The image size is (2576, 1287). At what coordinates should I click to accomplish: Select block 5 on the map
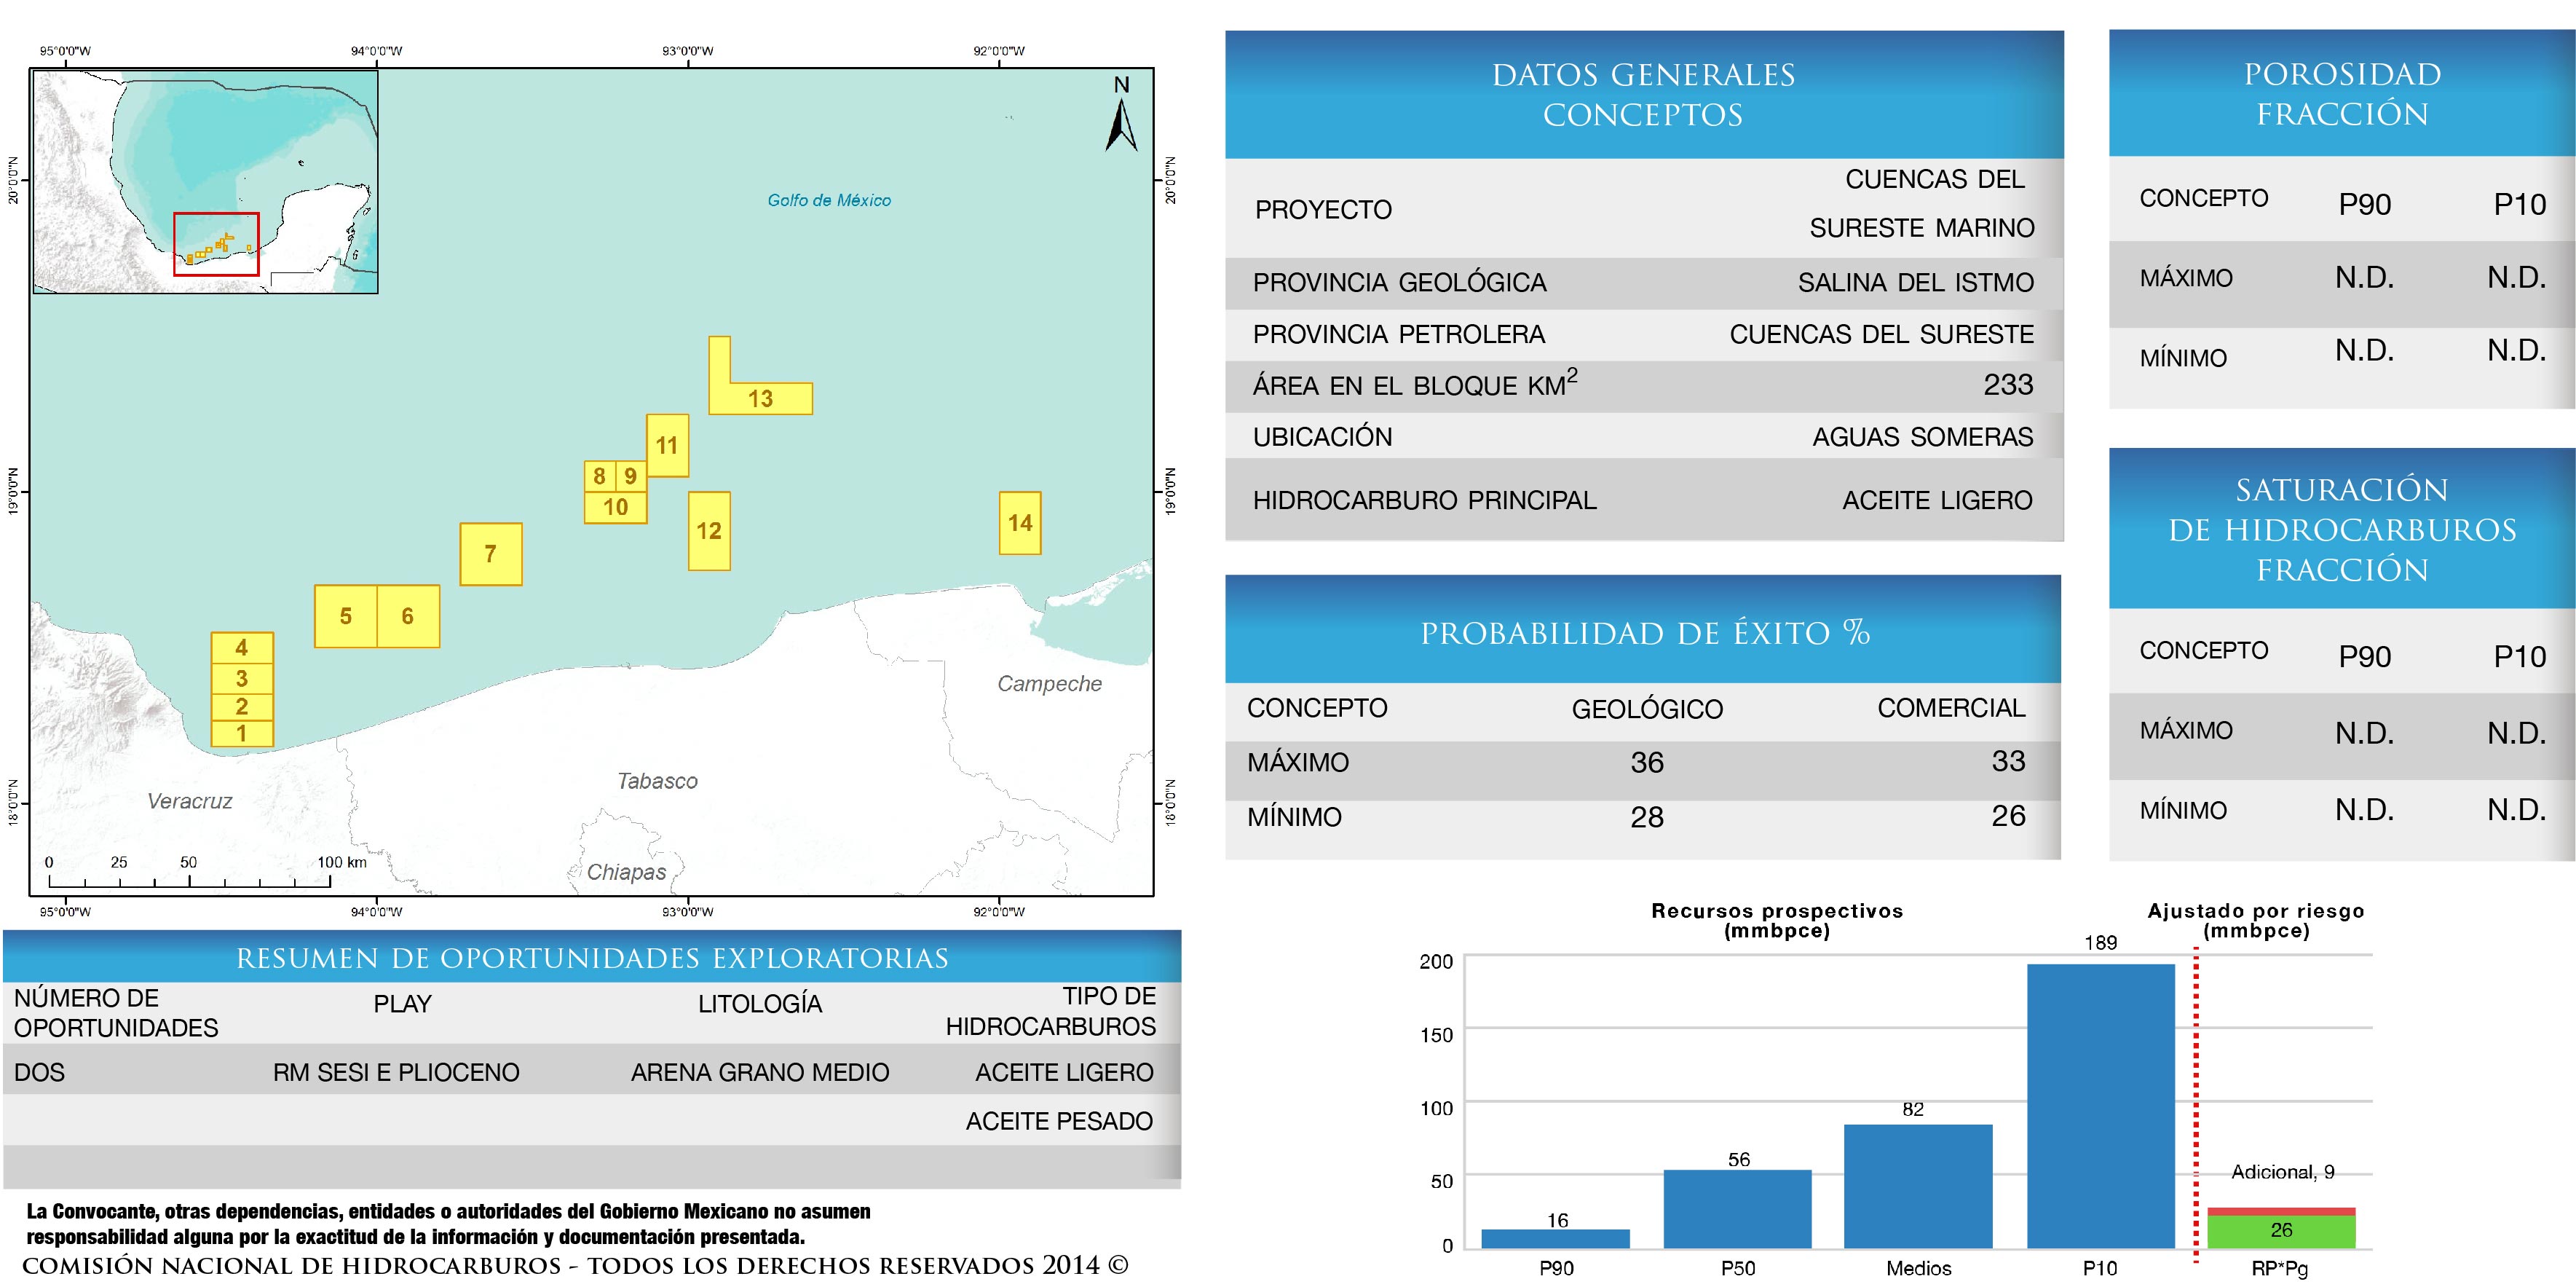[x=346, y=616]
